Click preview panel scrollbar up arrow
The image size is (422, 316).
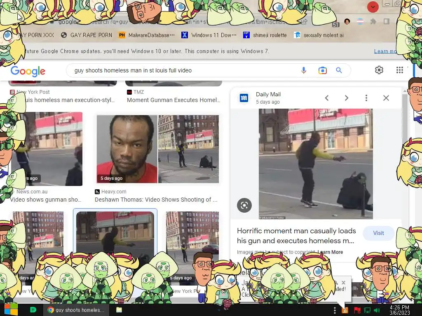405,91
